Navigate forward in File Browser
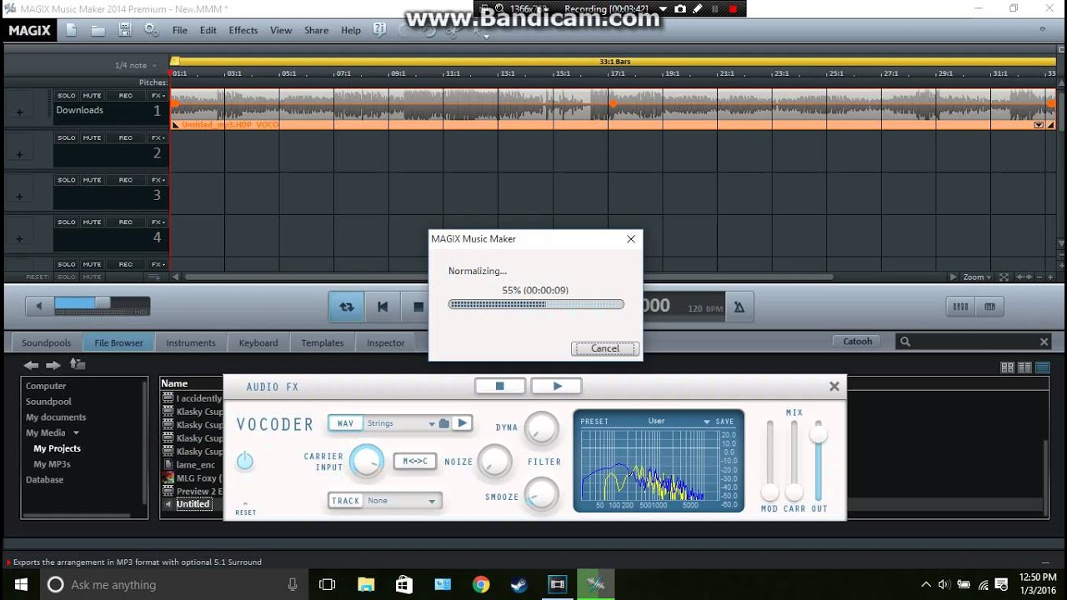Screen dimensions: 1067x600 pos(53,365)
